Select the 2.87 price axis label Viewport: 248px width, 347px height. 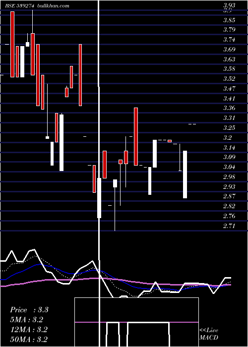tap(229, 196)
